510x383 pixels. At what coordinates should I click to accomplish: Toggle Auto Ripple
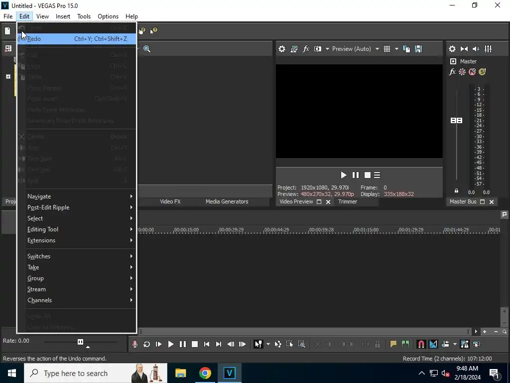(x=445, y=344)
